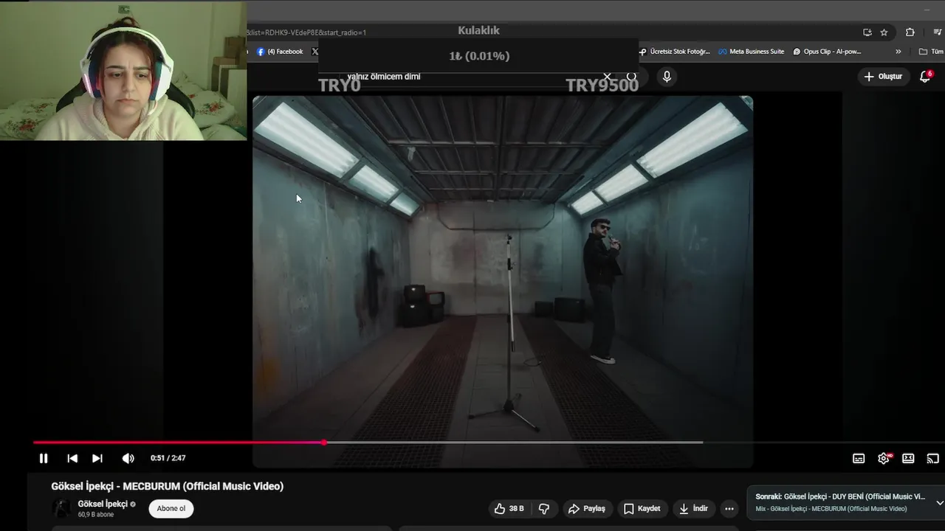The height and width of the screenshot is (531, 945).
Task: Go to the previous video
Action: point(72,458)
